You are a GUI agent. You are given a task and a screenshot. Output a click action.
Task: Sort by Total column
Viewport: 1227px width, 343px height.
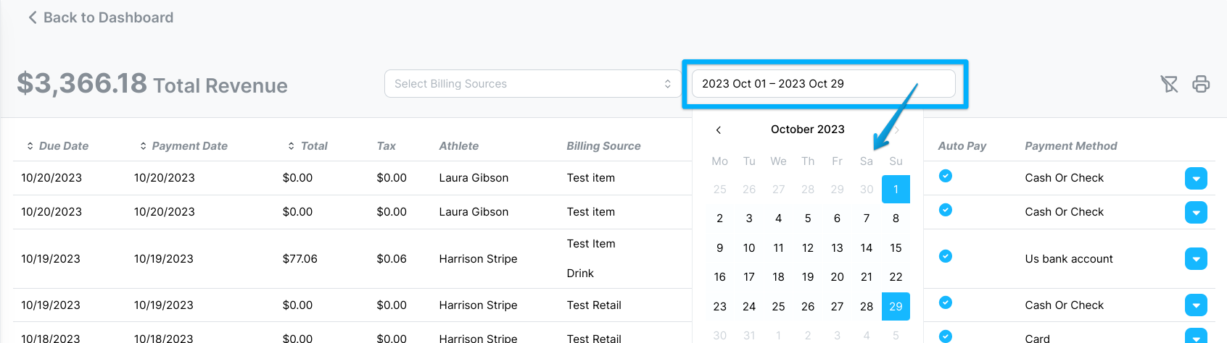(307, 146)
